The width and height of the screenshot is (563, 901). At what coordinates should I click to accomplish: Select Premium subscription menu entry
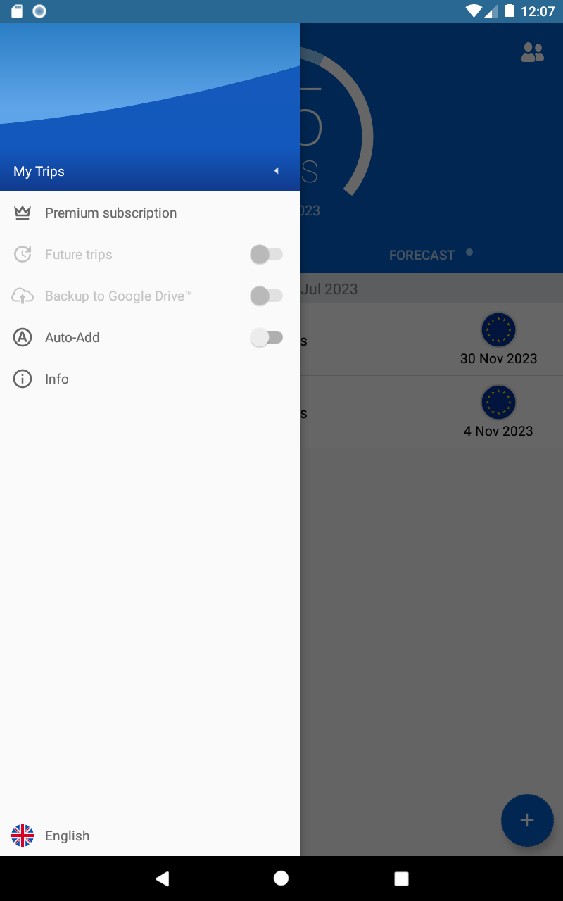tap(150, 213)
